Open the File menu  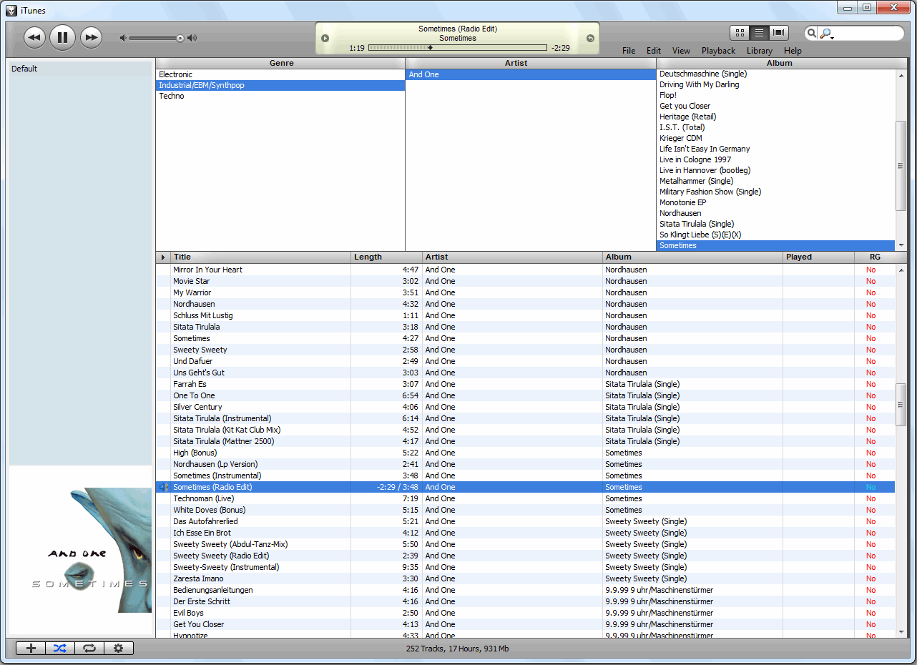629,51
